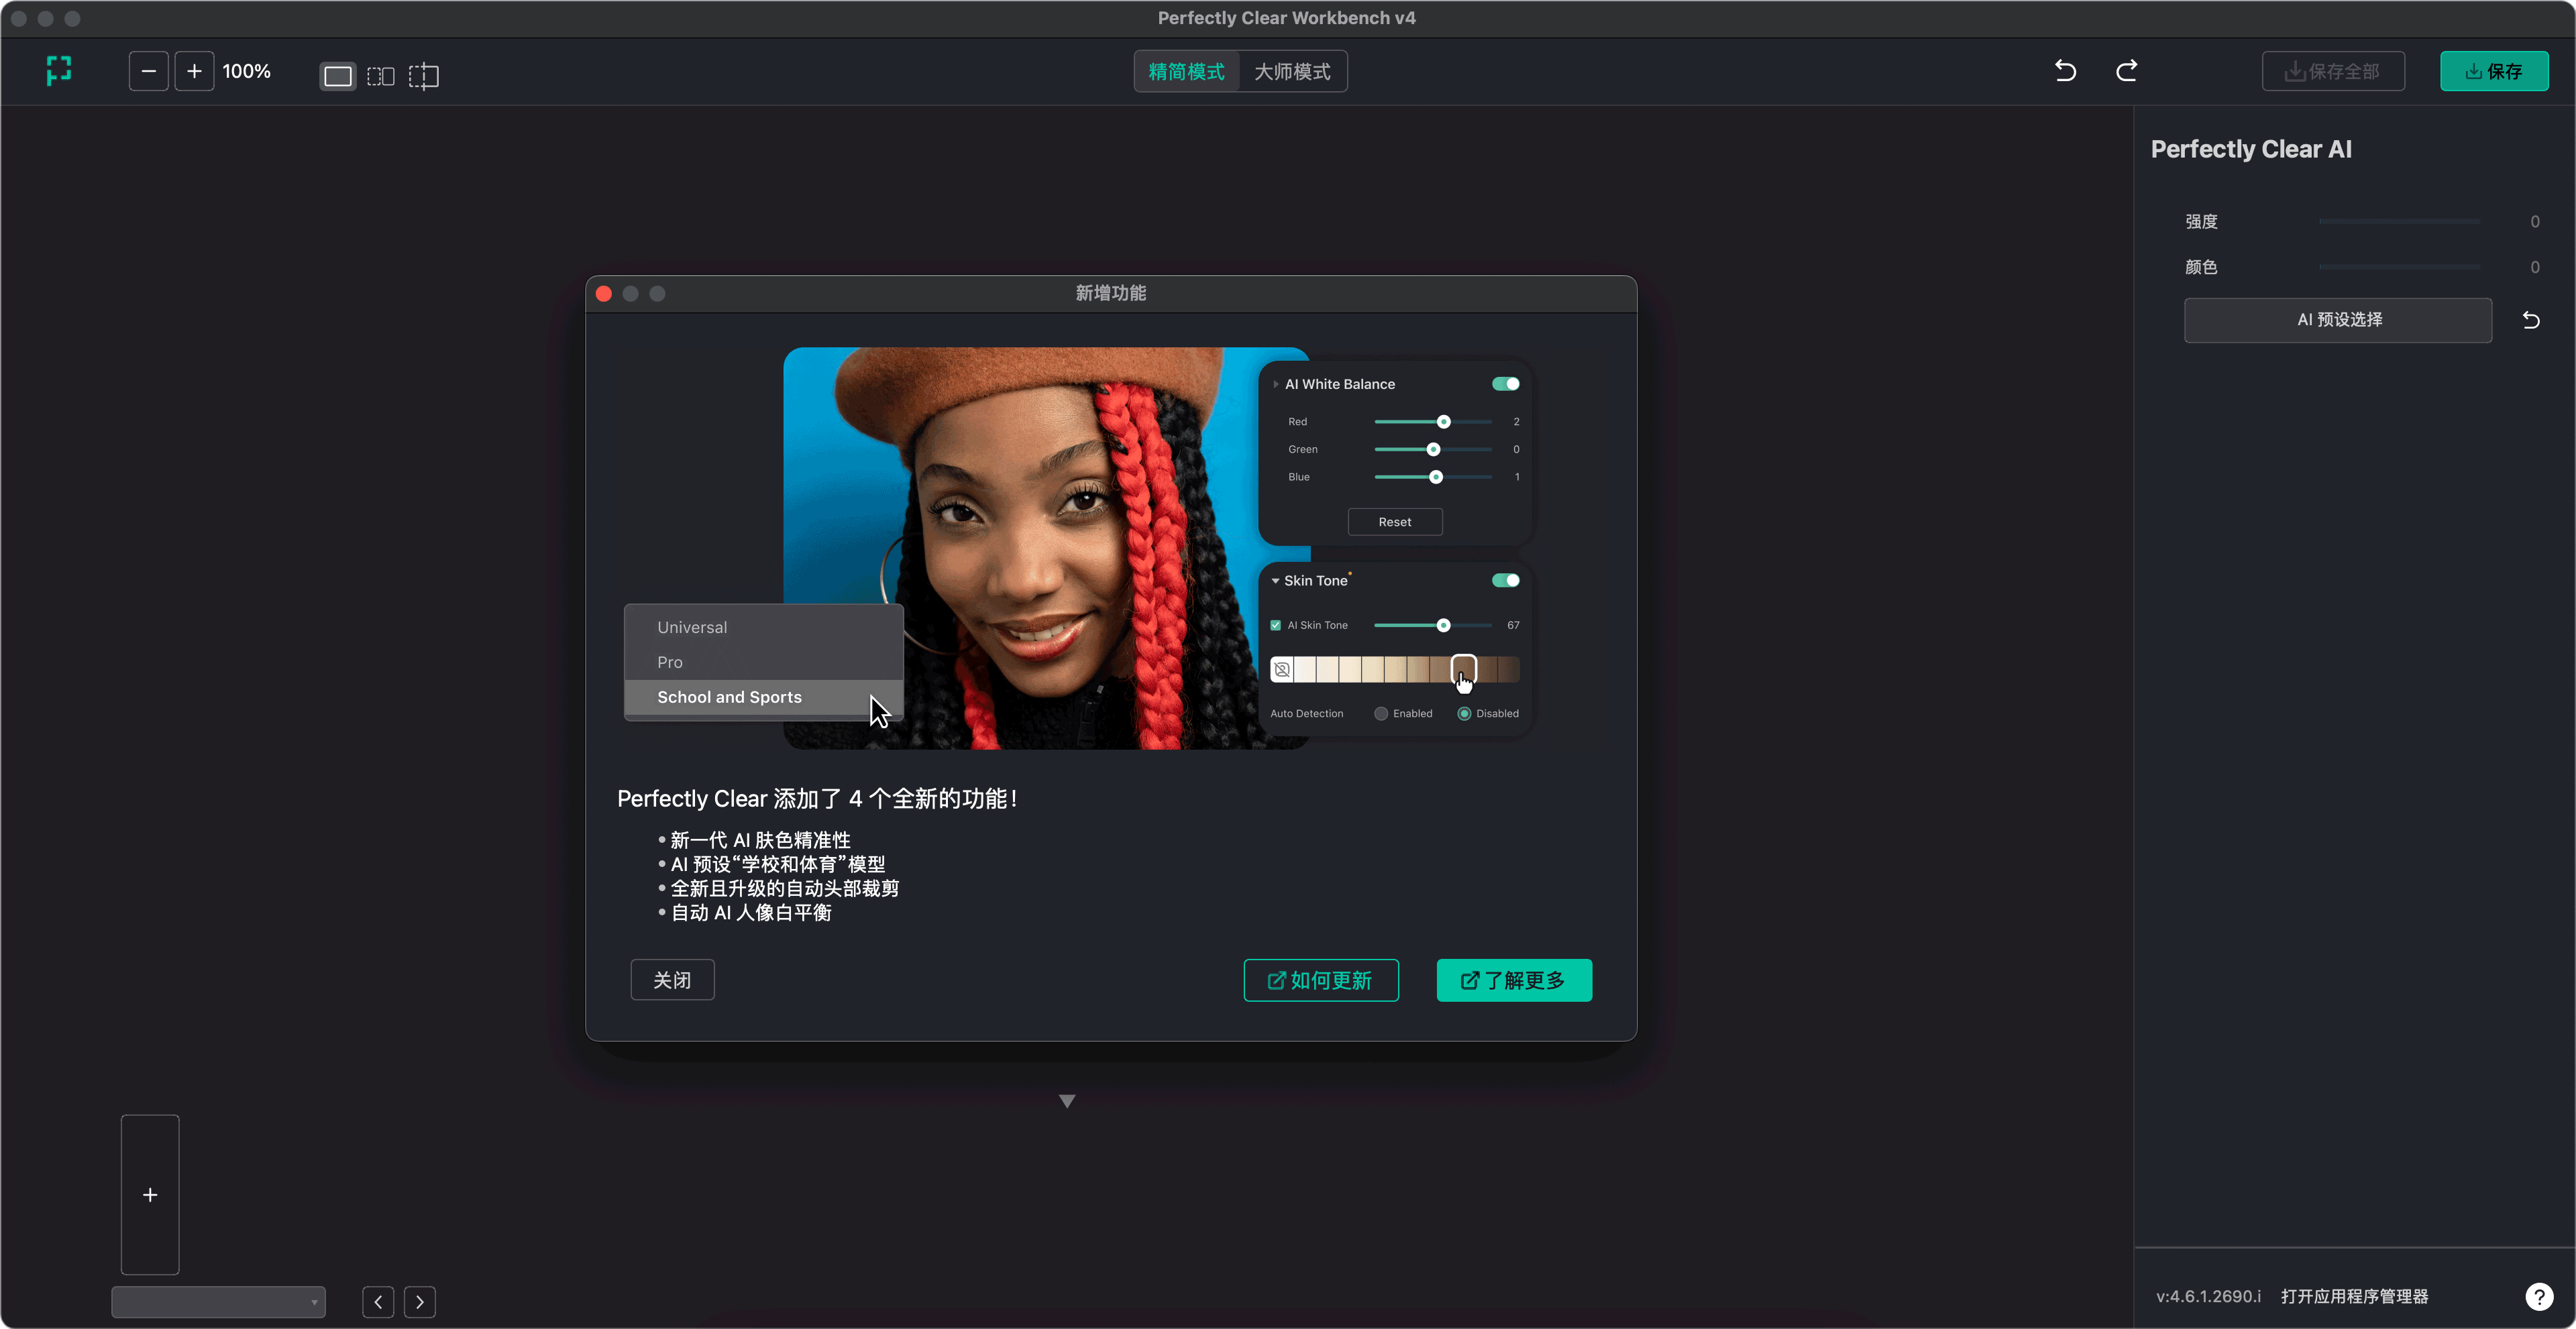The image size is (2576, 1329).
Task: Open help with the question mark
Action: pos(2539,1296)
